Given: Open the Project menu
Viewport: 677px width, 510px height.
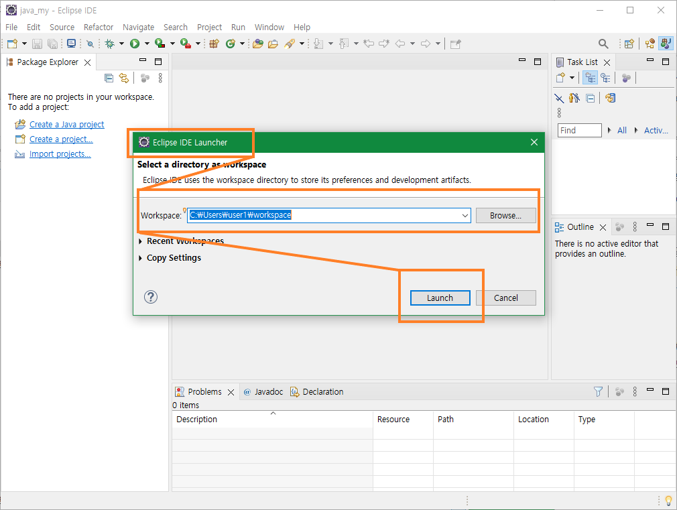Looking at the screenshot, I should 209,27.
